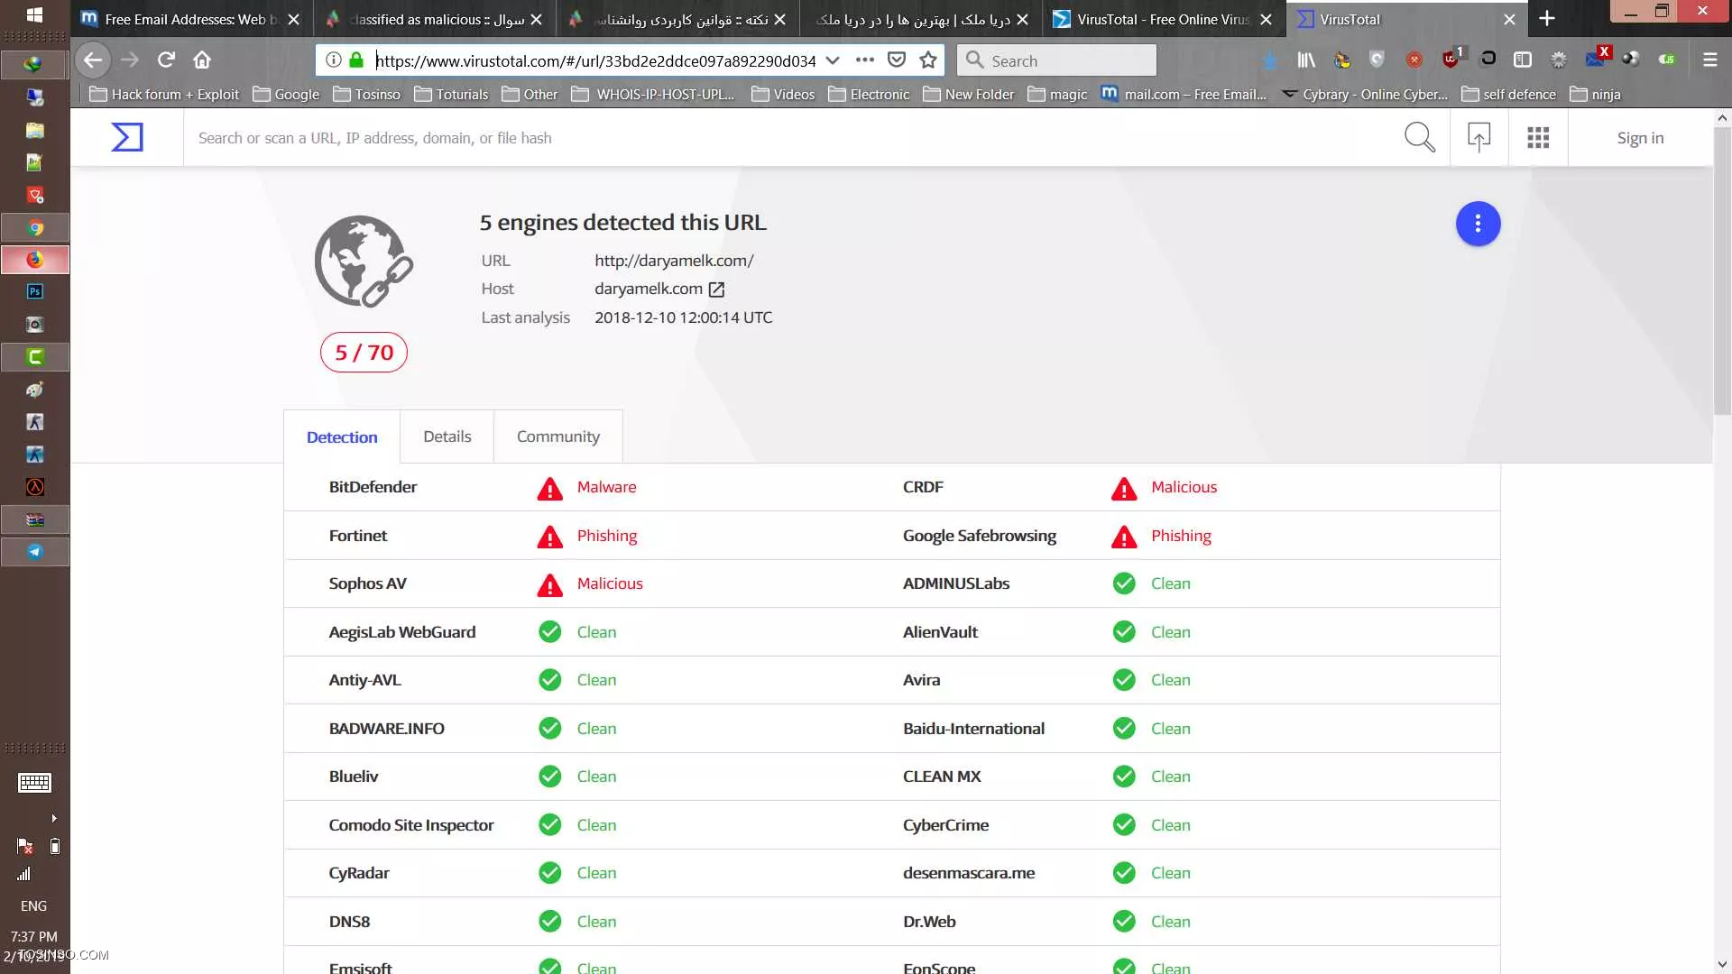Click the ENG language indicator in taskbar
The image size is (1732, 974).
click(33, 905)
